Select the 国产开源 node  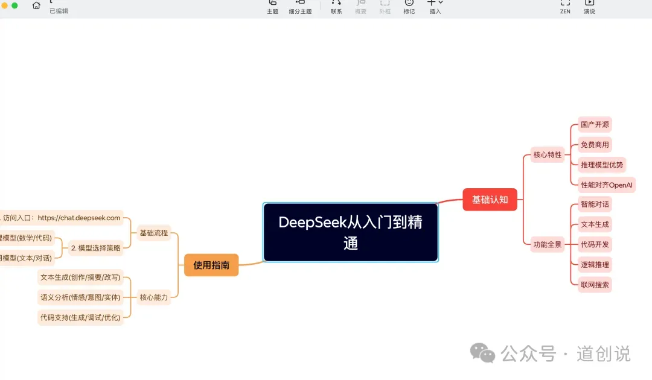595,125
